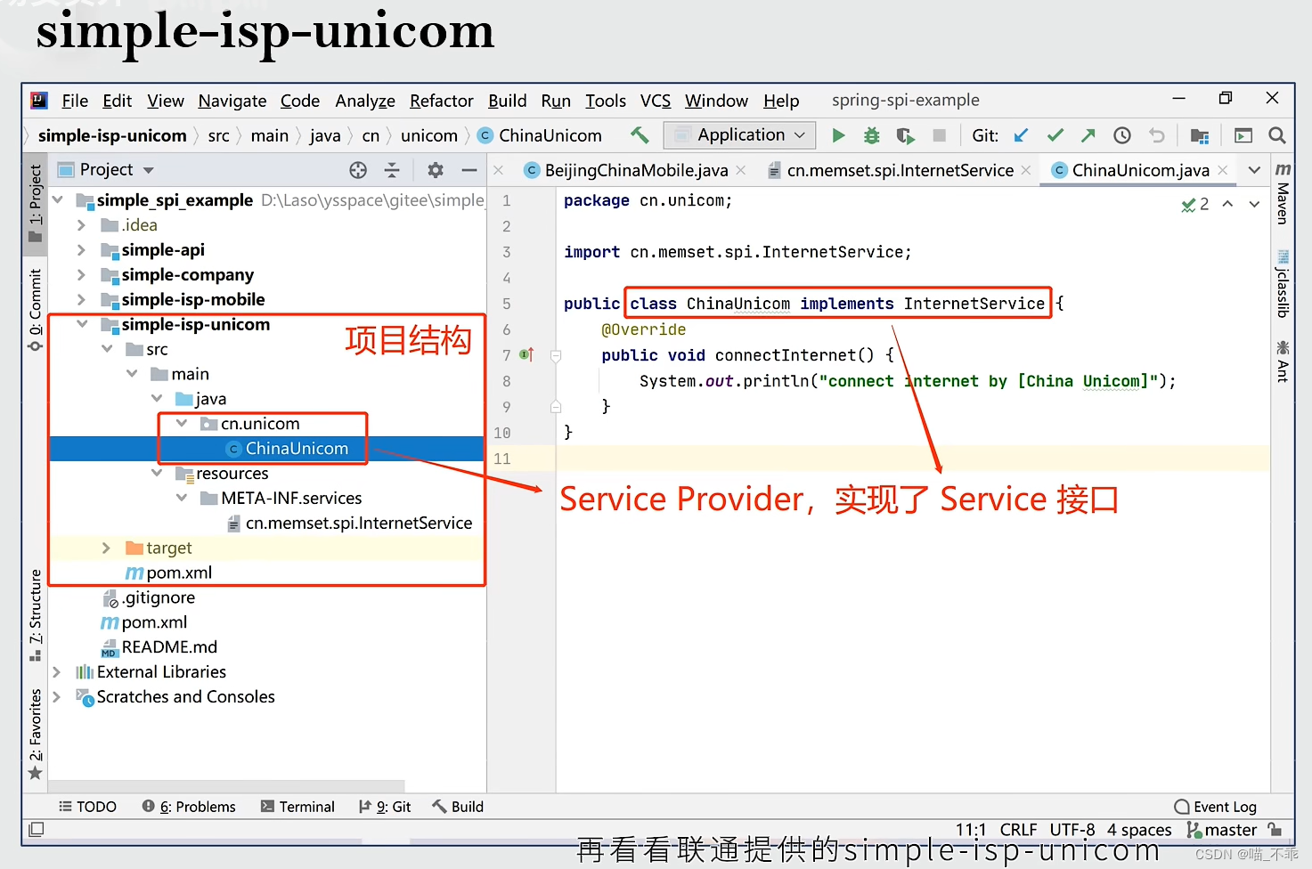Open the File menu
This screenshot has width=1312, height=869.
coord(75,101)
